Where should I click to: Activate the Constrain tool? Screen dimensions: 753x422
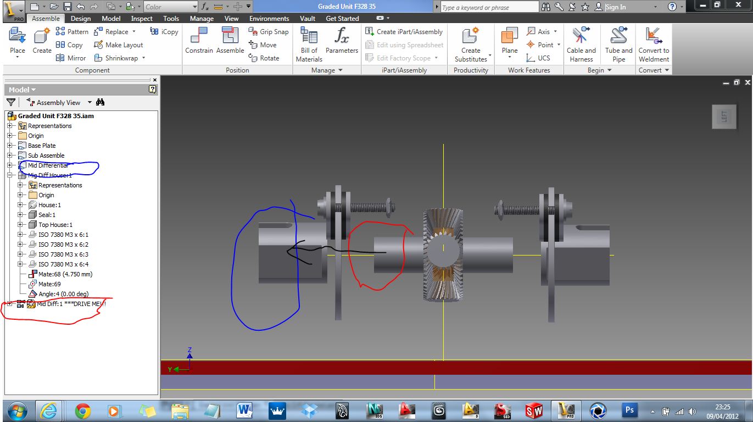(199, 41)
